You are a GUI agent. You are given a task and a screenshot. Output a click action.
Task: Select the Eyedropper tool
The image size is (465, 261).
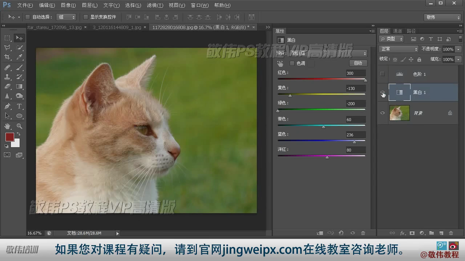pyautogui.click(x=20, y=57)
